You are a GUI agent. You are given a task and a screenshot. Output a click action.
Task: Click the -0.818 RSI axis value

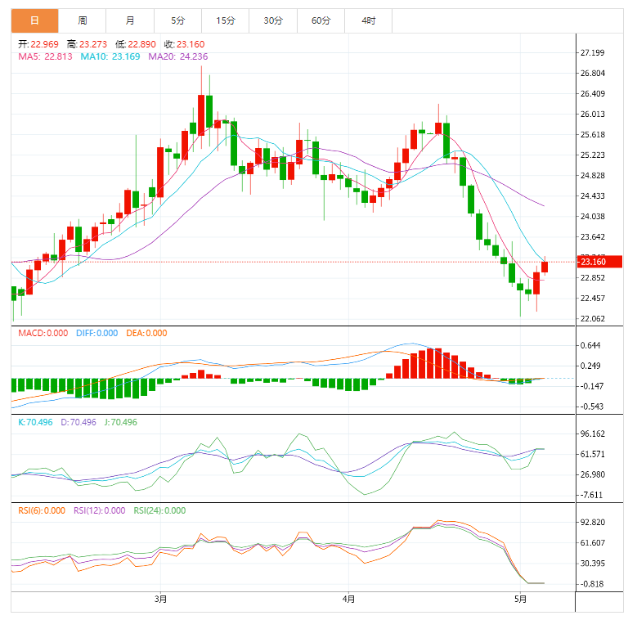(591, 584)
